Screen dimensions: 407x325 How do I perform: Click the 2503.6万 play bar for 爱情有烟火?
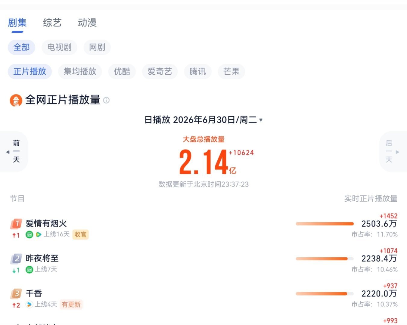tap(325, 224)
